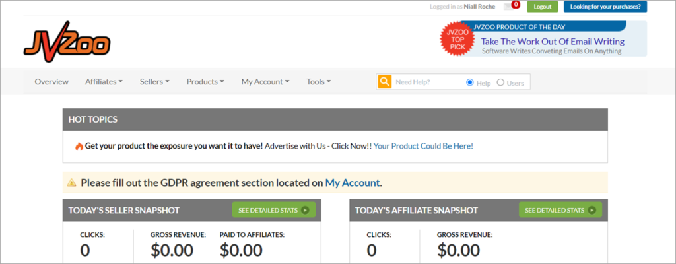Click the JVZoo logo
Viewport: 676px width, 264px height.
tap(67, 44)
